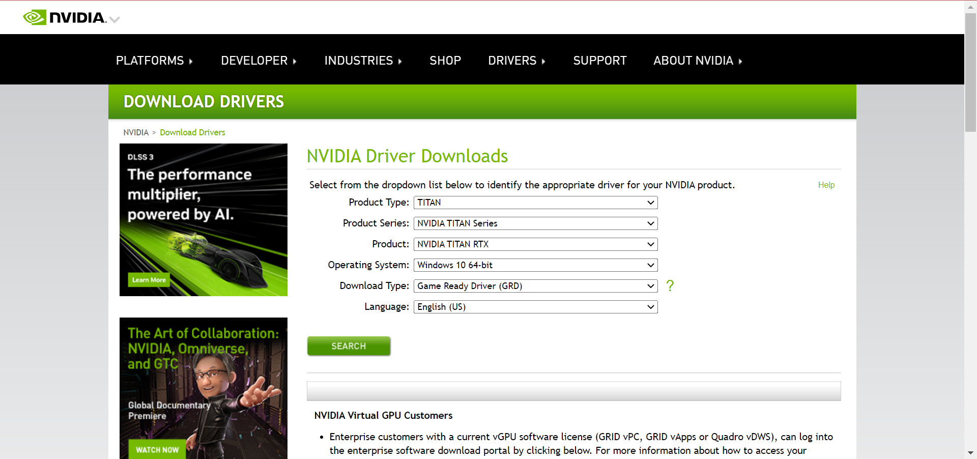Screen dimensions: 977x459
Task: Open the DRIVERS menu
Action: click(x=516, y=61)
